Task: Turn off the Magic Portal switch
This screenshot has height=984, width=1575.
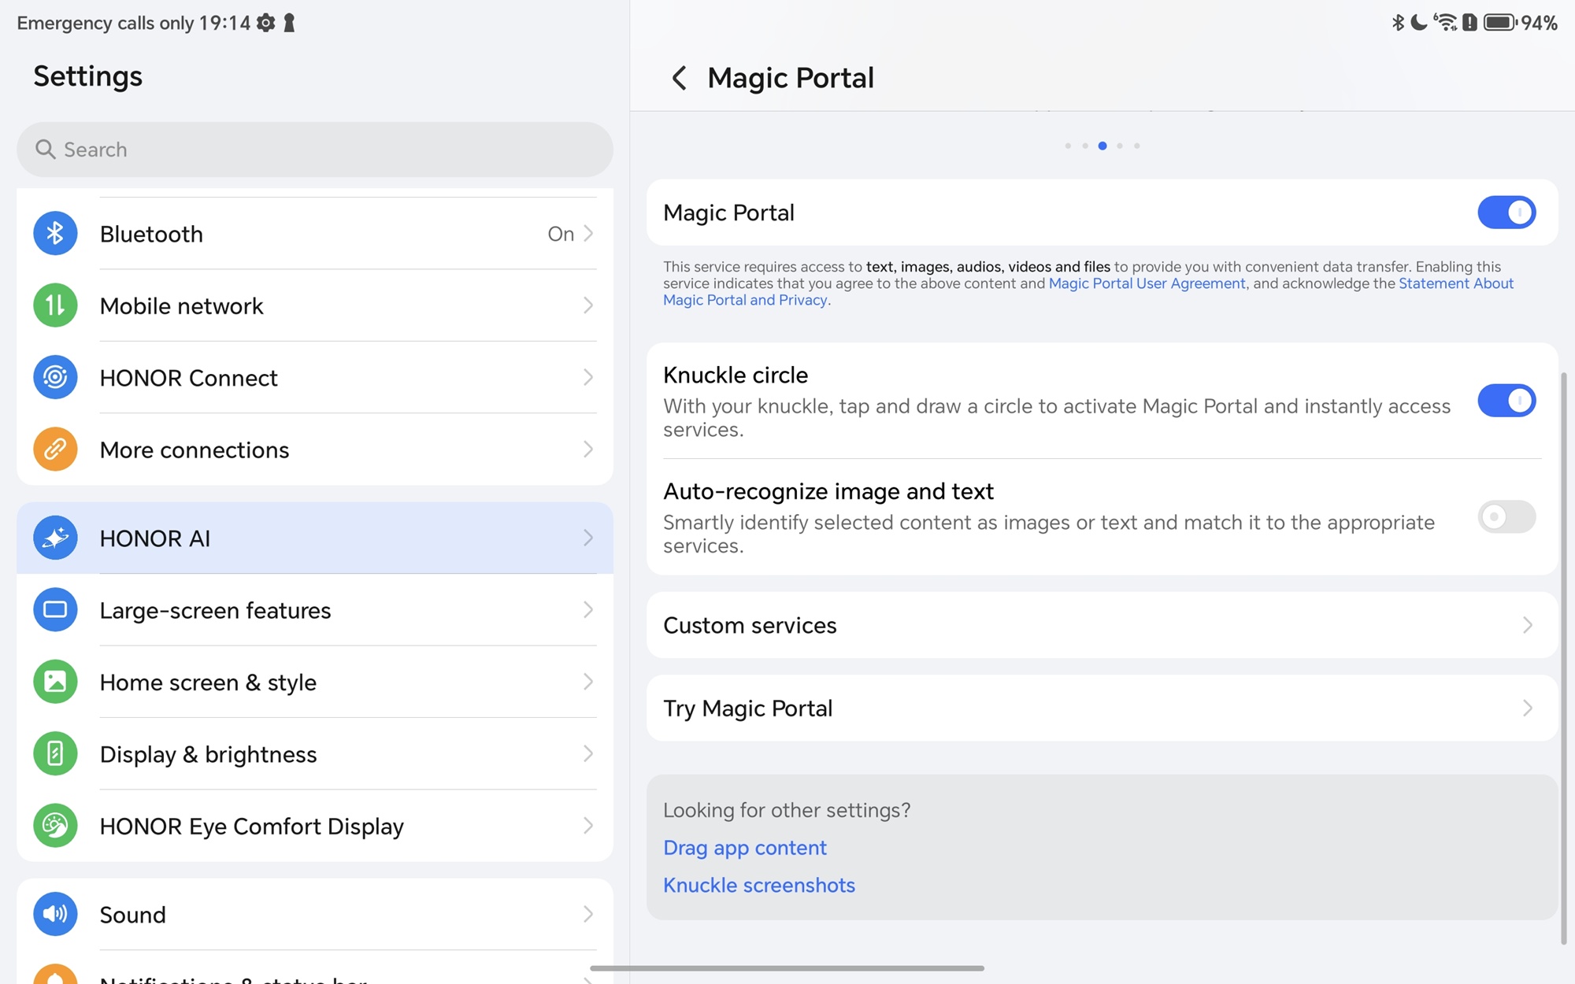Action: click(x=1506, y=213)
